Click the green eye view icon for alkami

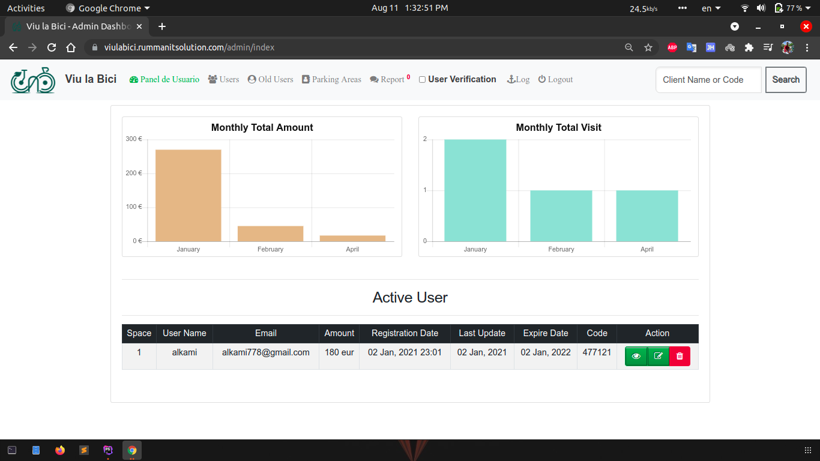tap(636, 356)
